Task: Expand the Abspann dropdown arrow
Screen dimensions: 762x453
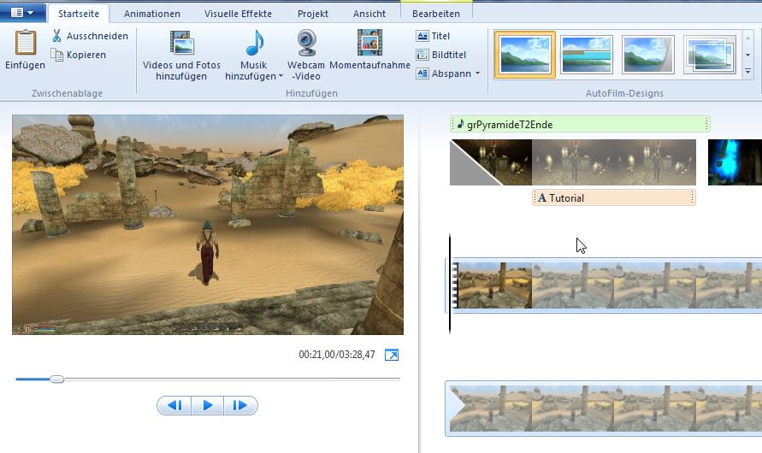Action: 477,74
